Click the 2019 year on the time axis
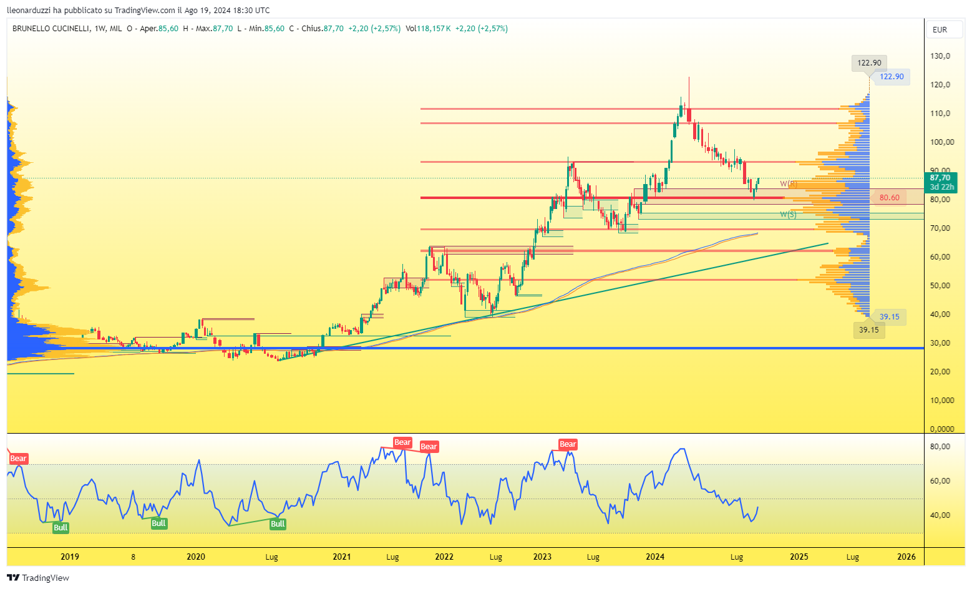 [x=70, y=557]
